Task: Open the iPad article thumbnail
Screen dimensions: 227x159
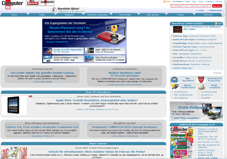Action: 14,105
